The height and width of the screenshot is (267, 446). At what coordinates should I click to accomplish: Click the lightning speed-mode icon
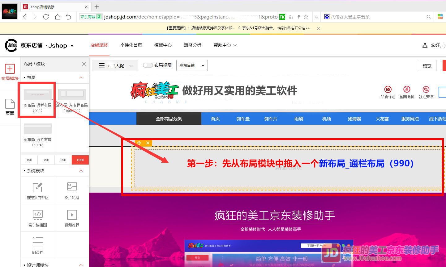pos(299,17)
